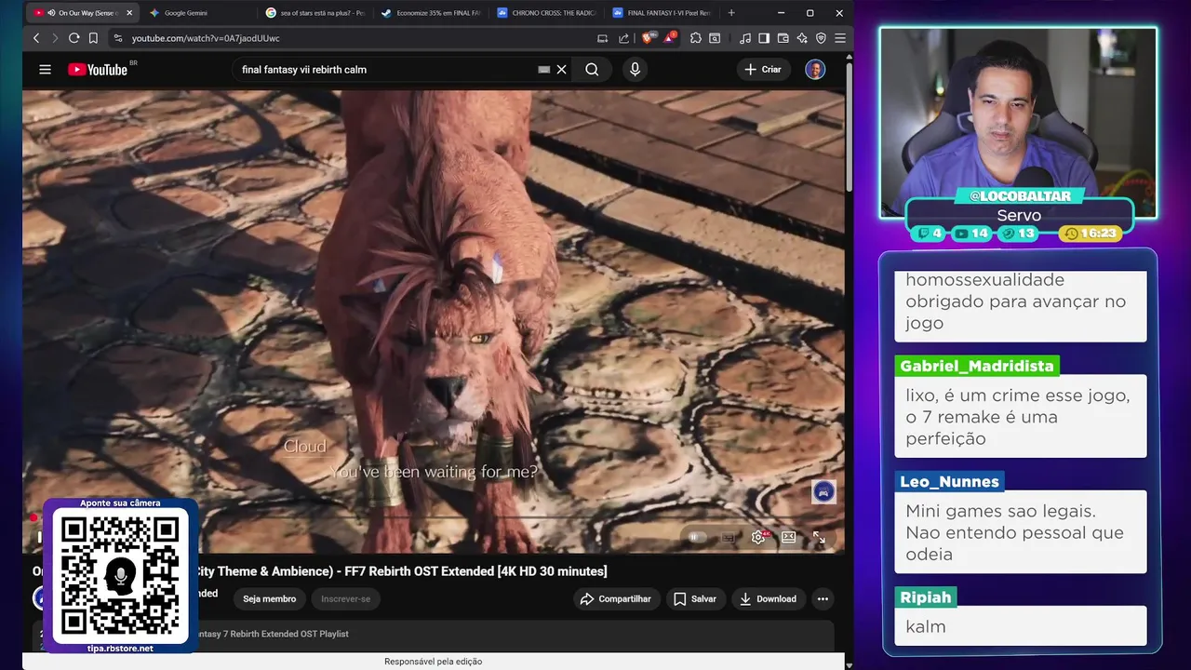Click the 'Mini games sao legais' chat message
The width and height of the screenshot is (1191, 670).
[x=1021, y=532]
